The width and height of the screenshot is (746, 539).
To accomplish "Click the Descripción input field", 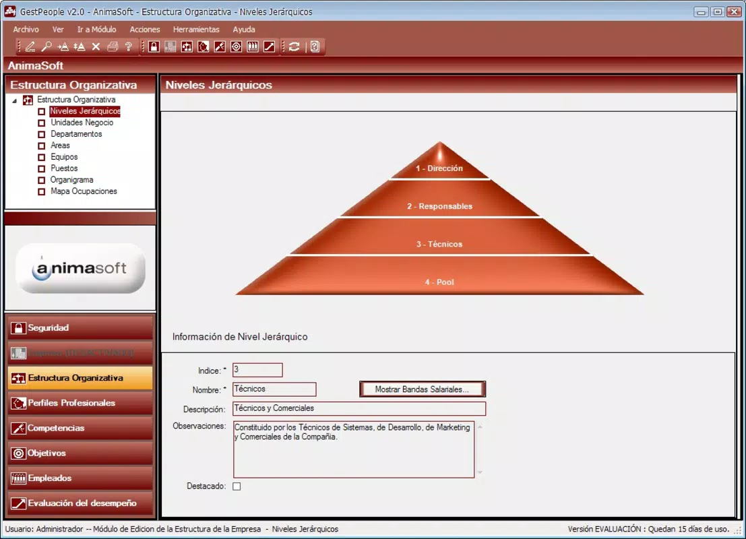I will coord(359,409).
